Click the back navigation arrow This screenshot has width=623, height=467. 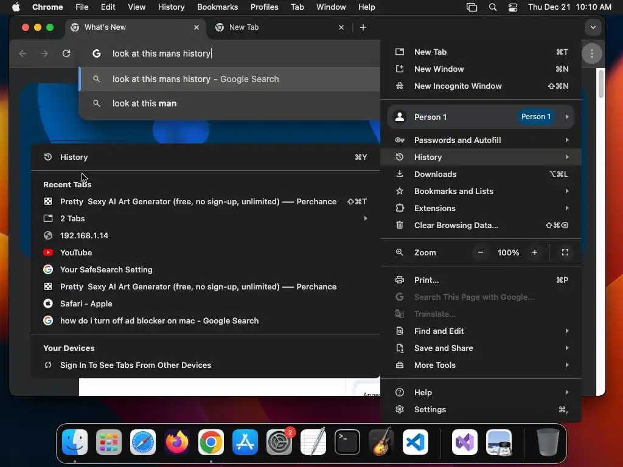click(23, 54)
